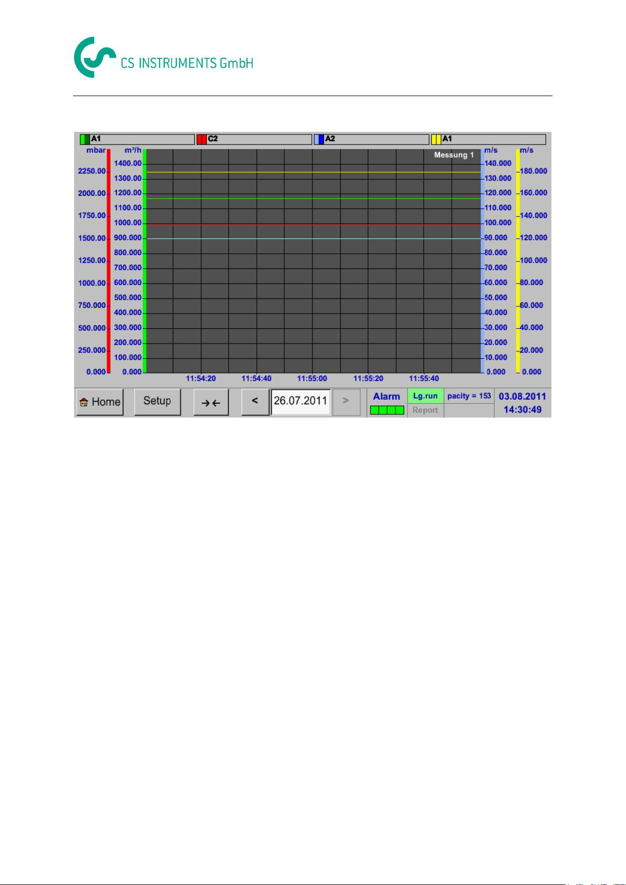Screen dimensions: 626x885
Task: Click the capacity = 153 status text
Action: coord(469,396)
